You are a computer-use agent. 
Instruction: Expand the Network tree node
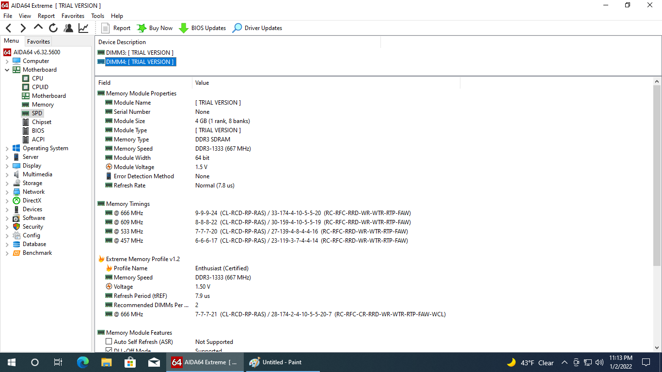[7, 192]
